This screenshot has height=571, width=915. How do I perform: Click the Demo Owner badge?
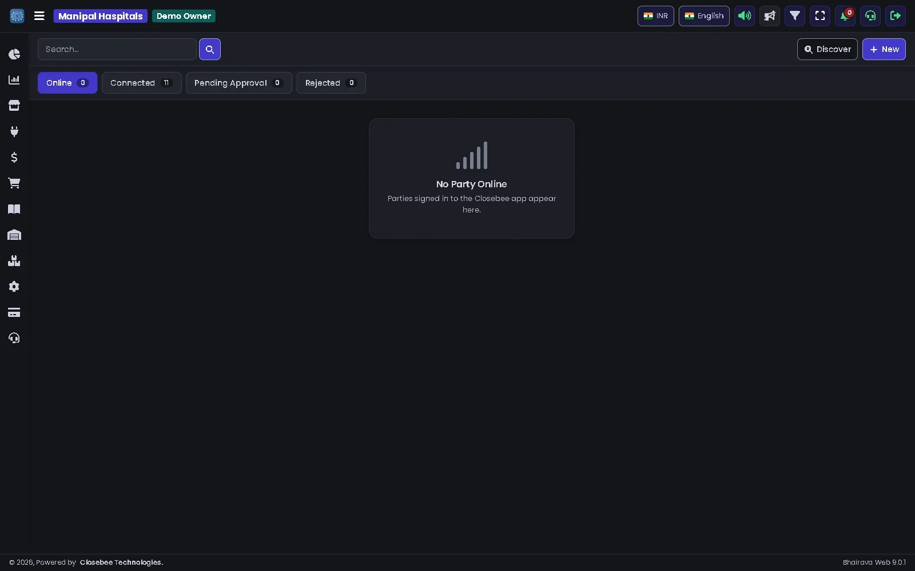coord(184,16)
